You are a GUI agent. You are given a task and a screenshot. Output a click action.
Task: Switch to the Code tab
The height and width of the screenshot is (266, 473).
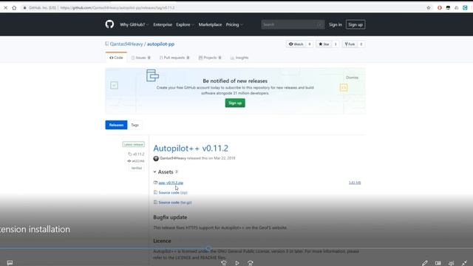click(116, 58)
